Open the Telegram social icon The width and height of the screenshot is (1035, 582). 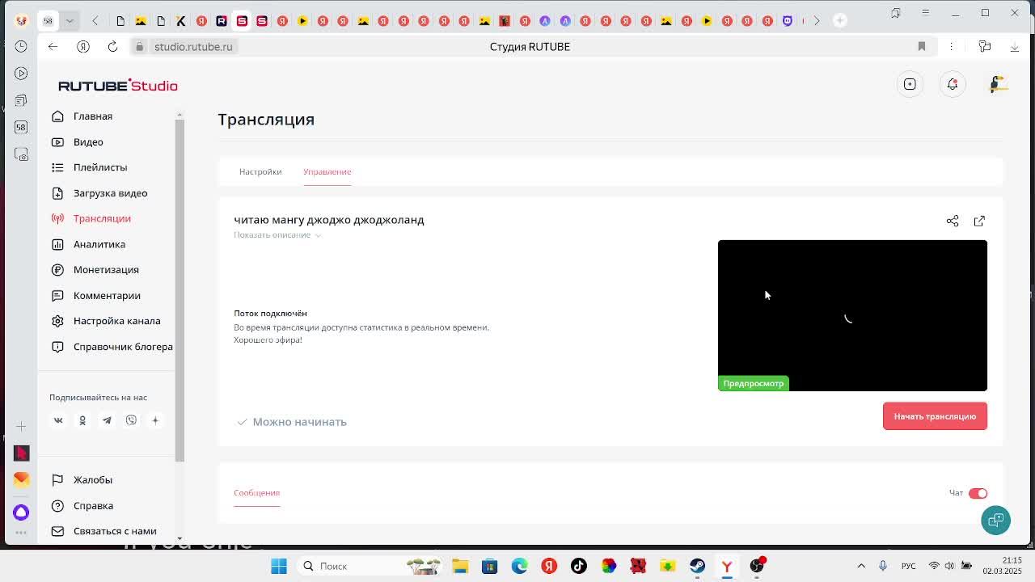coord(107,420)
